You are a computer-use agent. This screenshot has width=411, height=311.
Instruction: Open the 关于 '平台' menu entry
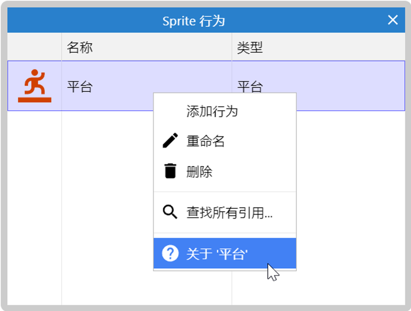click(x=217, y=253)
